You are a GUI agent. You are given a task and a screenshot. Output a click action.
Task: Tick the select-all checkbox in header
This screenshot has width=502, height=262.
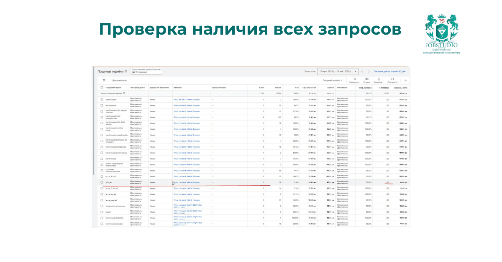102,88
